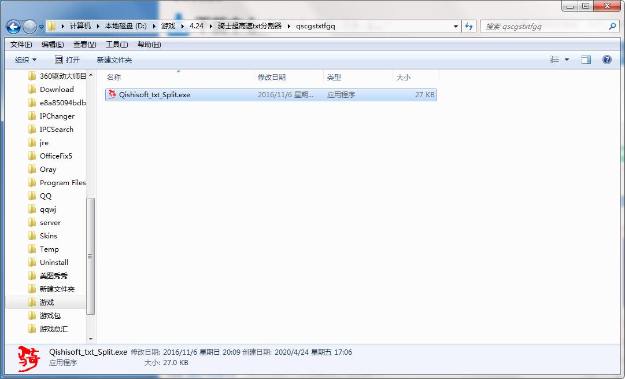Click the 新建文件夹 button
This screenshot has width=625, height=379.
click(x=114, y=60)
